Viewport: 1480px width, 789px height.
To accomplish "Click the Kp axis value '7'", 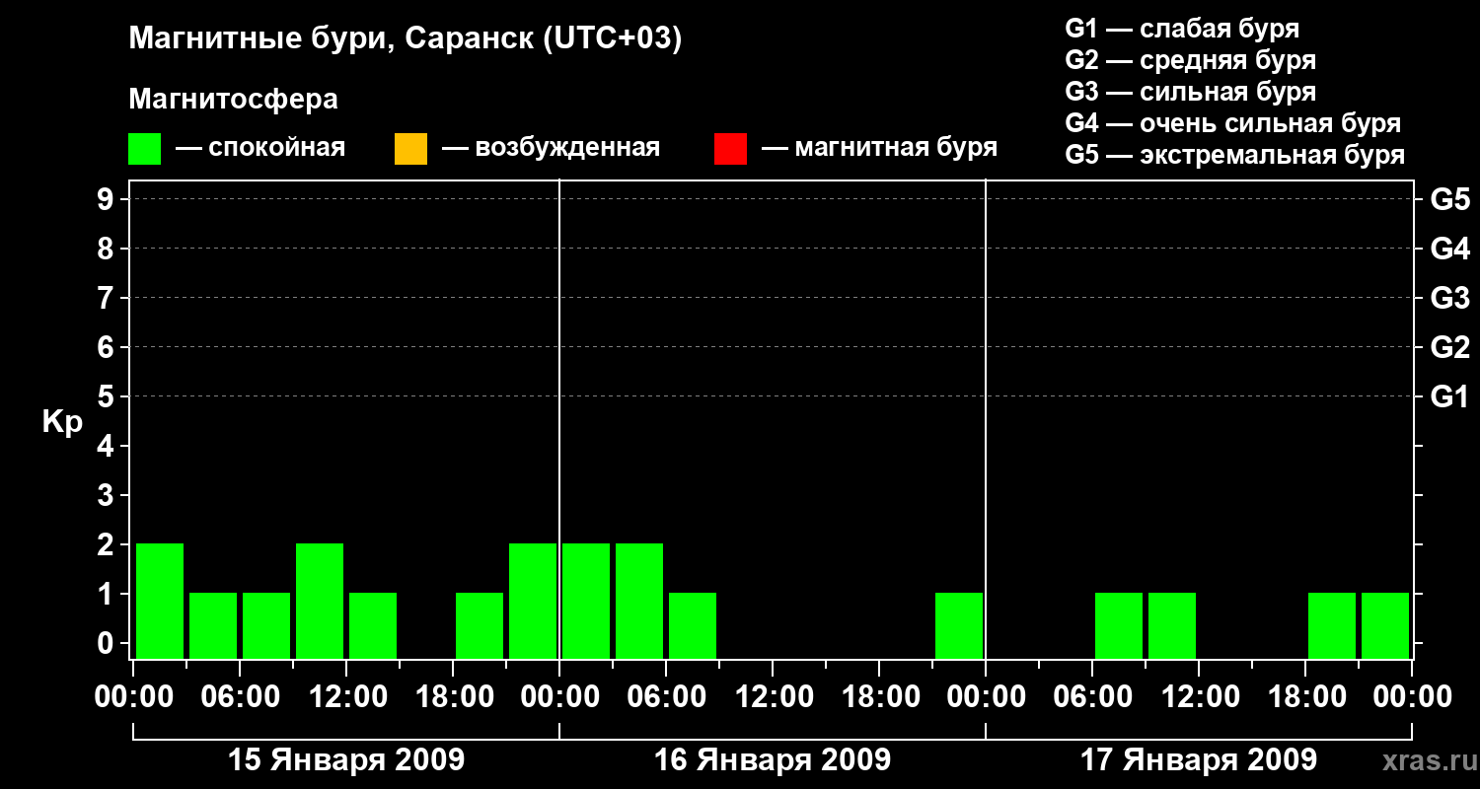I will 108,298.
